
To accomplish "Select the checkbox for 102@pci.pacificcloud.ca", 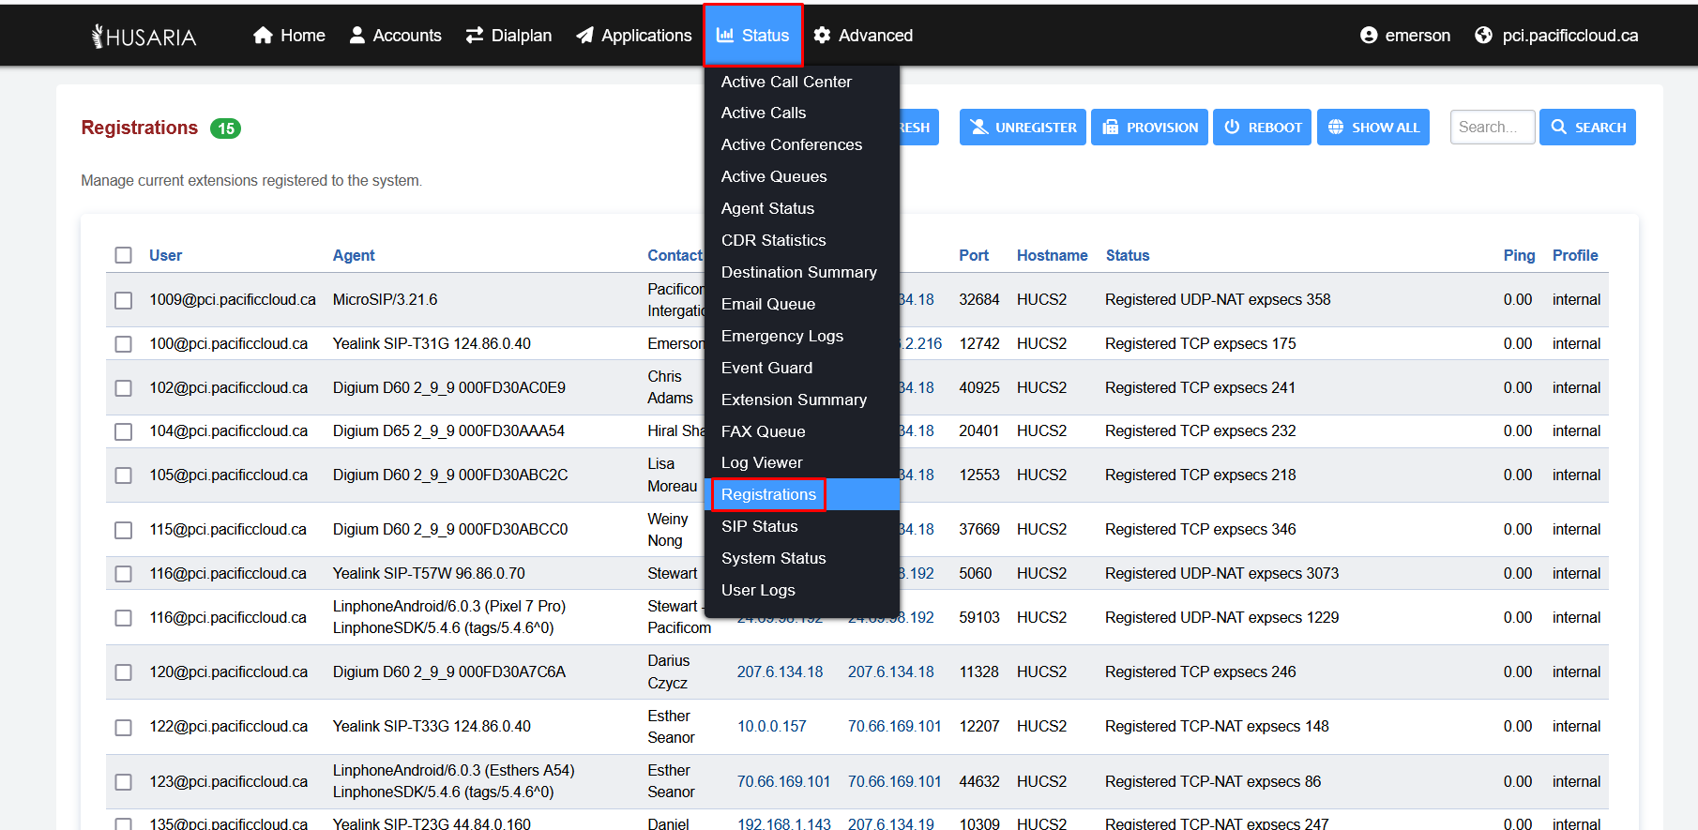I will point(123,388).
